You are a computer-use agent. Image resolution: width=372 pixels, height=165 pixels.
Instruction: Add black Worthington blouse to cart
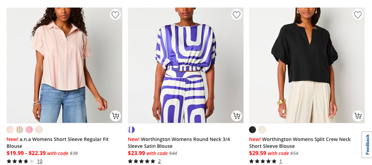coord(358,116)
